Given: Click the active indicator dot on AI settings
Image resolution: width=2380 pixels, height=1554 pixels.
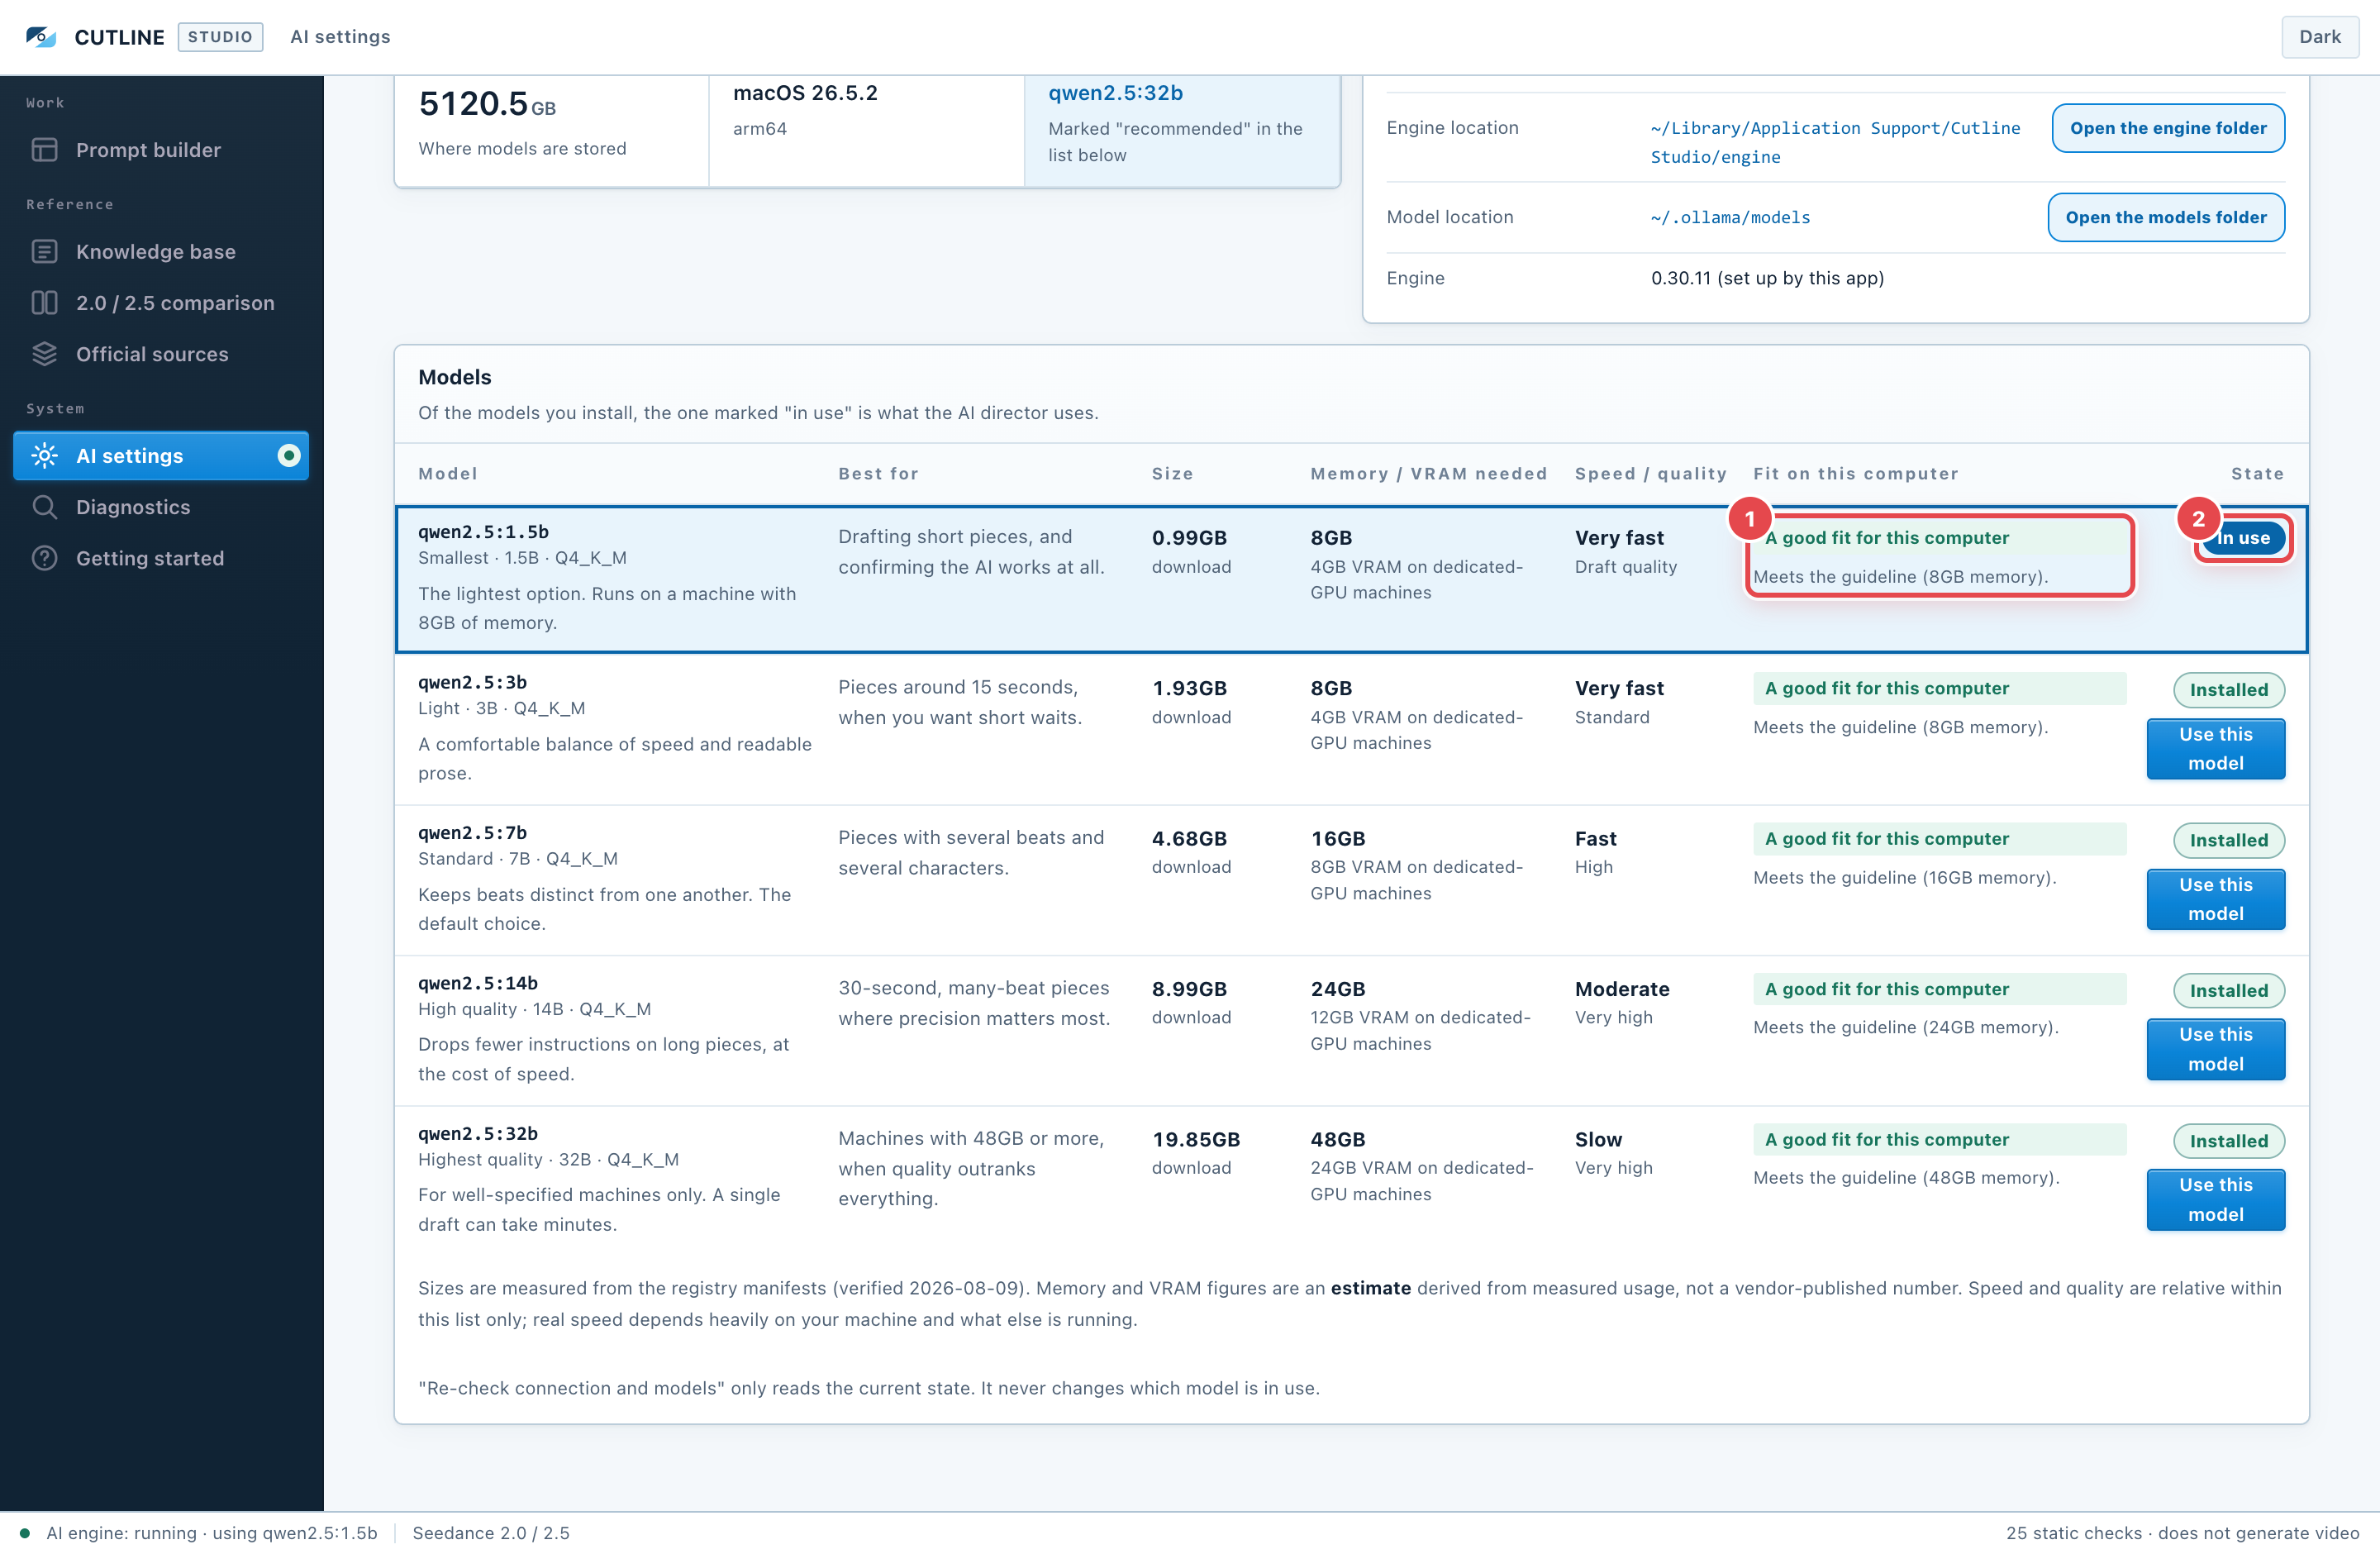Looking at the screenshot, I should pos(288,456).
